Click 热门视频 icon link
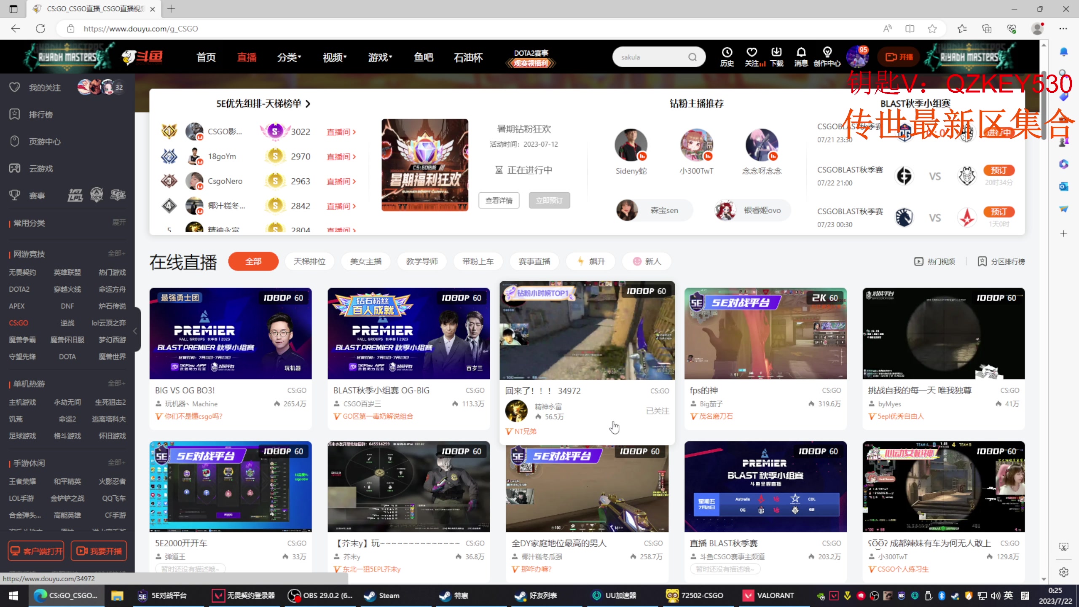The width and height of the screenshot is (1079, 607). pos(934,261)
